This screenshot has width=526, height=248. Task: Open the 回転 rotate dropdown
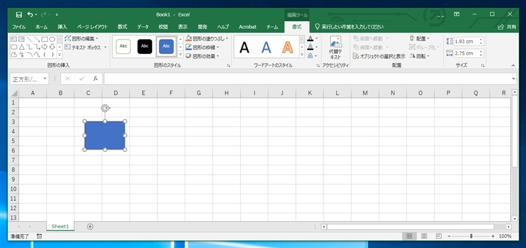[419, 56]
